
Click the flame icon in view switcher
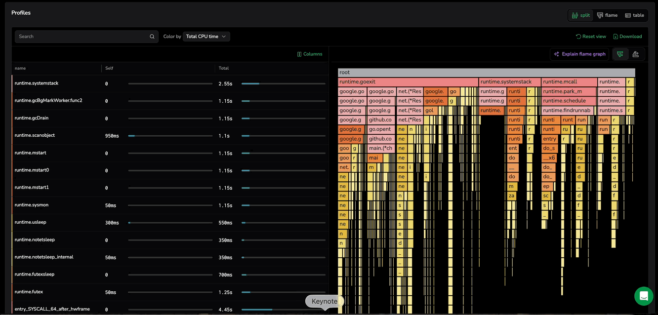tap(600, 15)
